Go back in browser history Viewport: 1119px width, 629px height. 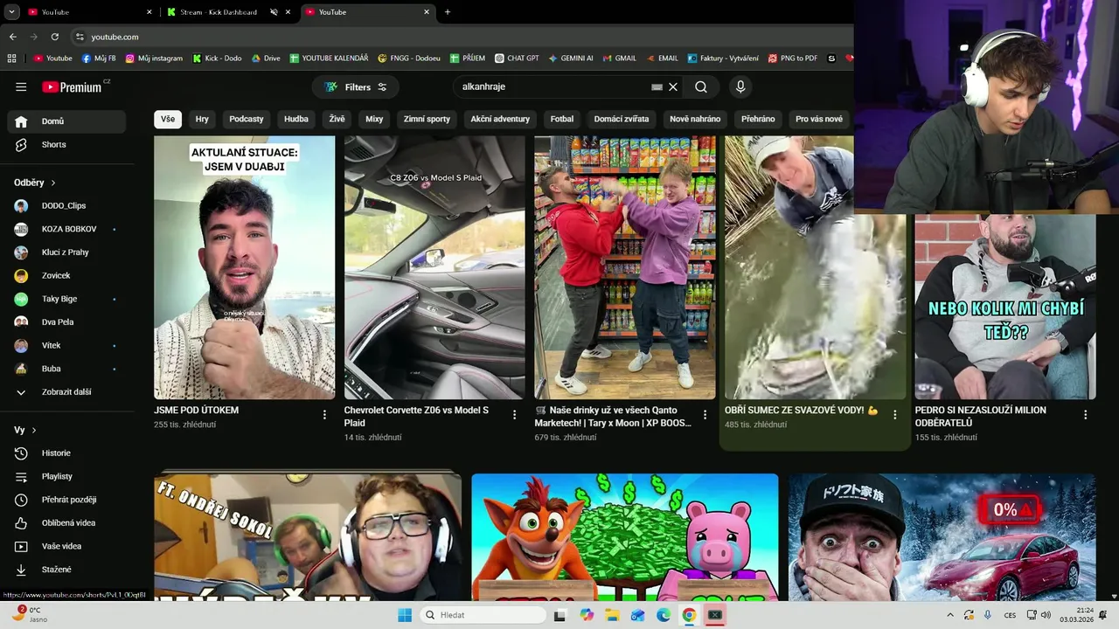click(x=13, y=37)
